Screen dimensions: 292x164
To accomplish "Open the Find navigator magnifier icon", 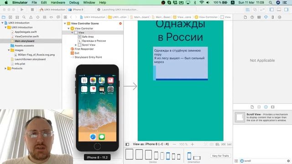I will (x=24, y=17).
